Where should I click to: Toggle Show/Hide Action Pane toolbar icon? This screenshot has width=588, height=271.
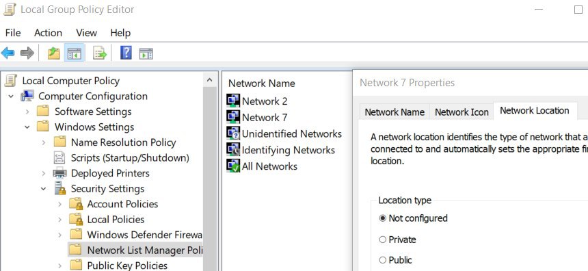[x=146, y=53]
